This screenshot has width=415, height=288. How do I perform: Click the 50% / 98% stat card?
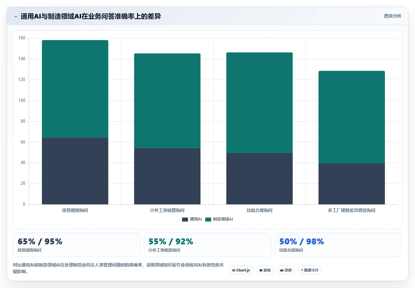338,245
